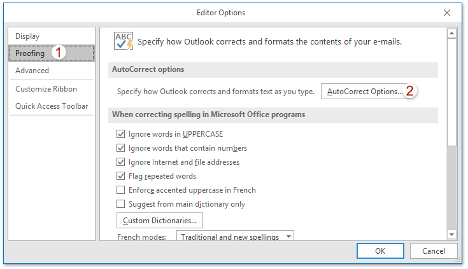Image resolution: width=468 pixels, height=269 pixels.
Task: Toggle Ignore words that contain numbers
Action: click(x=121, y=148)
